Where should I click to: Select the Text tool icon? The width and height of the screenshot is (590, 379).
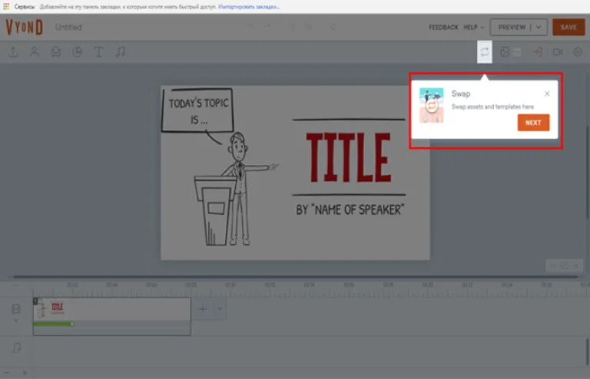98,52
